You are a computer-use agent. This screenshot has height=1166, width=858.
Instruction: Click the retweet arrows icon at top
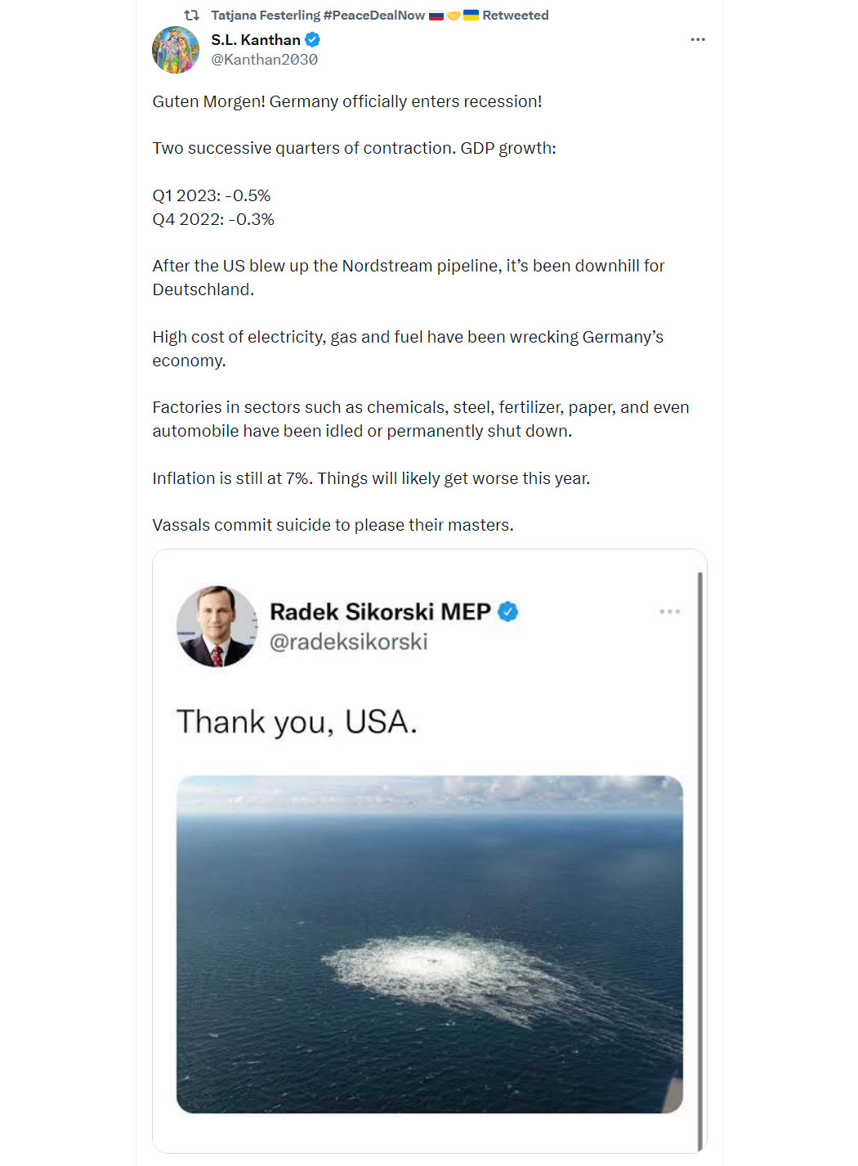[x=192, y=15]
